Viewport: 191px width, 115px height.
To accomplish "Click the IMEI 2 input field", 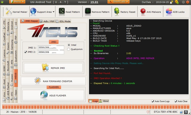I will (51, 52).
